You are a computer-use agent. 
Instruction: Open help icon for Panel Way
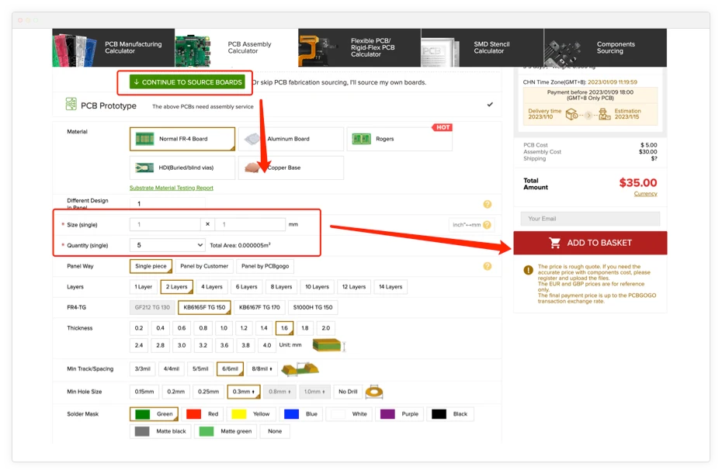[x=488, y=266]
